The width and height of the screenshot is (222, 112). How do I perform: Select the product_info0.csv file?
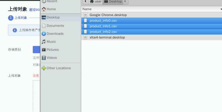(103, 21)
